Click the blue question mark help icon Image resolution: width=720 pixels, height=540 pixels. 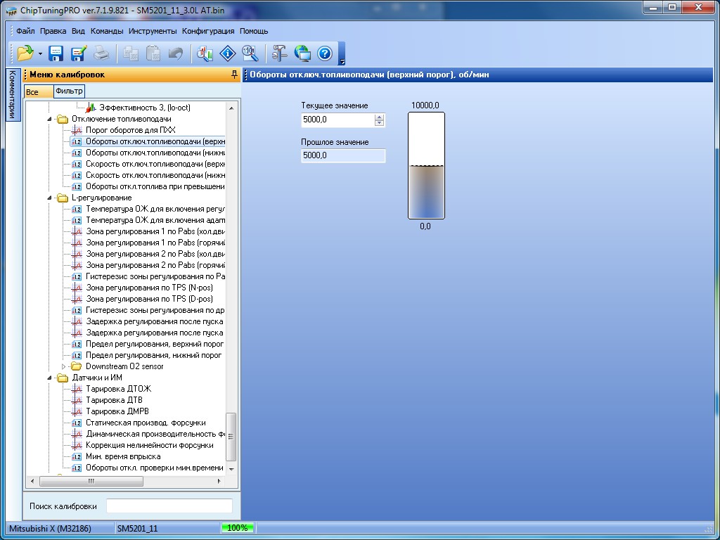[324, 53]
